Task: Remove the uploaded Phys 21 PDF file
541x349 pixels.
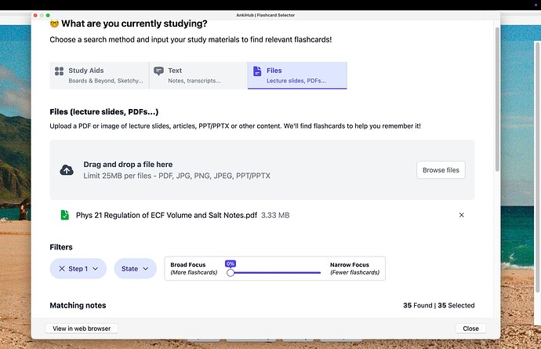Action: pyautogui.click(x=461, y=215)
